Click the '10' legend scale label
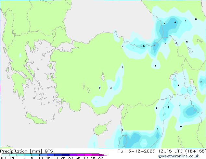206x159 pixels. click(41, 158)
